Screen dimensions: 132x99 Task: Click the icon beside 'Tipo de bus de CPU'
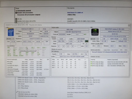coord(17,92)
